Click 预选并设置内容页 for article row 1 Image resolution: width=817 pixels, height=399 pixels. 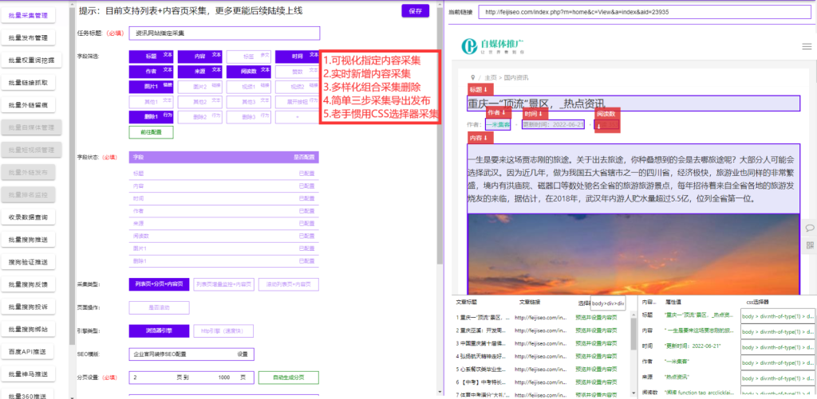coord(598,317)
